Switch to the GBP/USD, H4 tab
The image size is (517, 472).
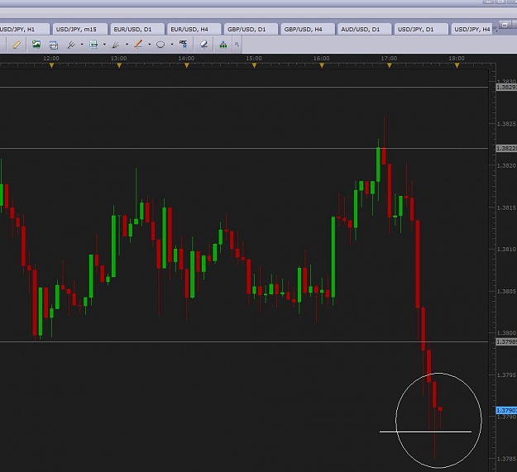[308, 29]
